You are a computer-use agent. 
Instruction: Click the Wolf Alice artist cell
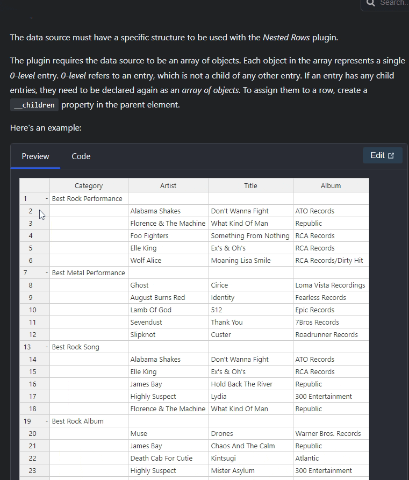(x=168, y=261)
